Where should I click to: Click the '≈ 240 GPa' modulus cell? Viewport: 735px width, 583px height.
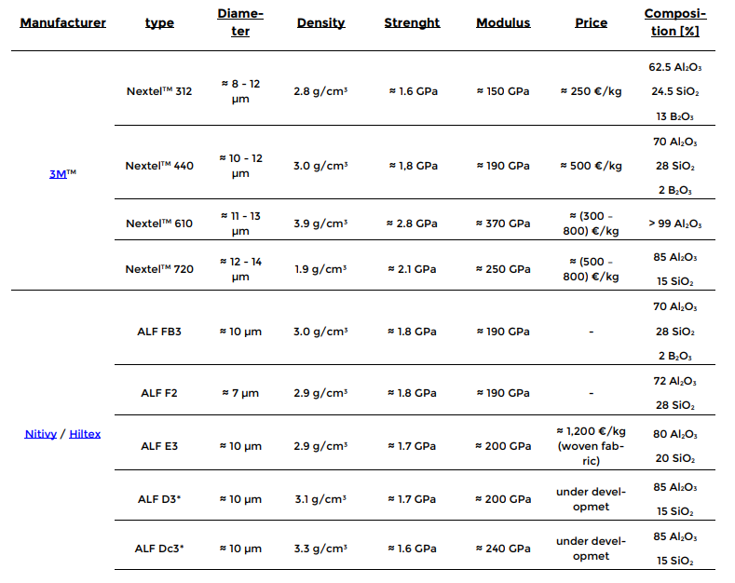point(503,549)
